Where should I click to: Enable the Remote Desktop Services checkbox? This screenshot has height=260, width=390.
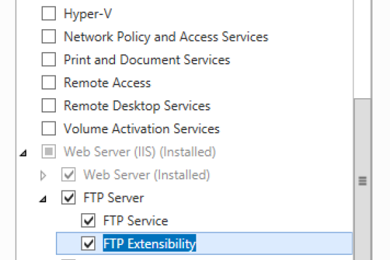click(49, 105)
